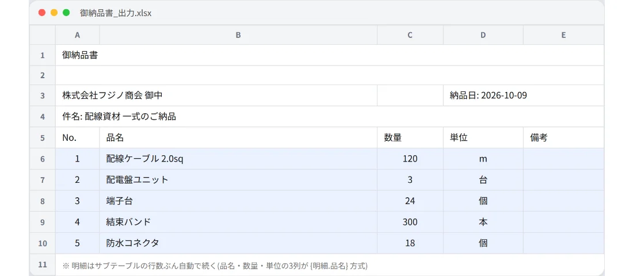This screenshot has width=633, height=276.
Task: Click the 株式会社フジノ商会 御中 cell
Action: 216,95
